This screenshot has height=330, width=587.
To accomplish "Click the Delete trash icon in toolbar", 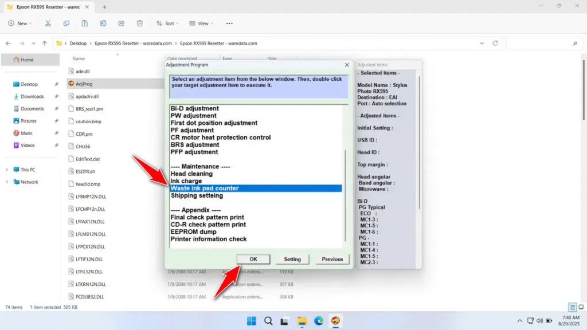I will point(140,23).
